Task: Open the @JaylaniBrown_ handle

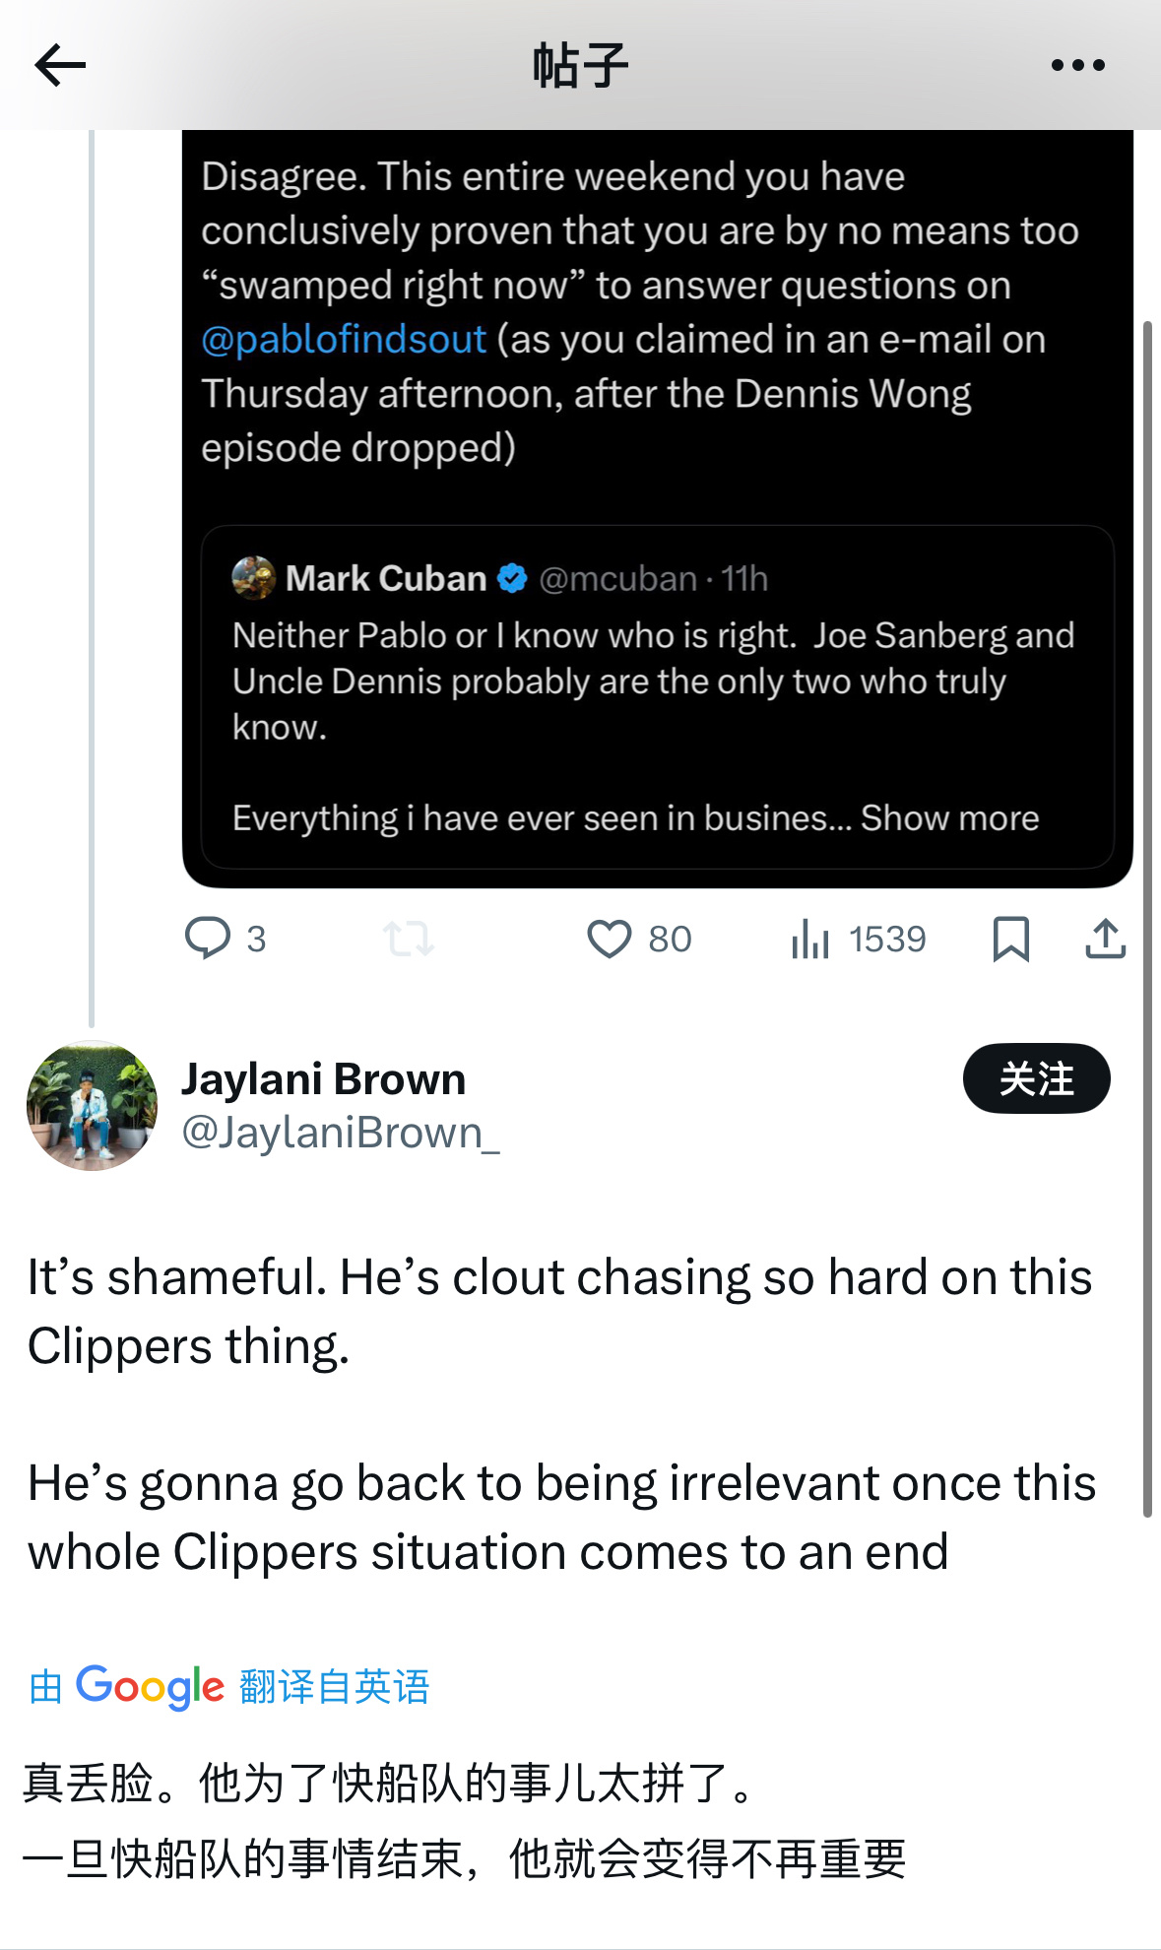Action: pos(341,1133)
